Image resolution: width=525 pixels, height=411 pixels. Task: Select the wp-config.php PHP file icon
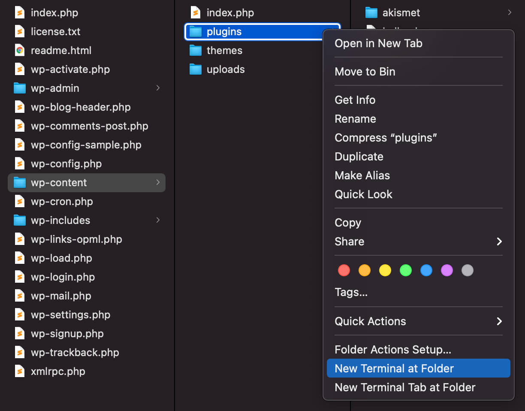tap(19, 163)
